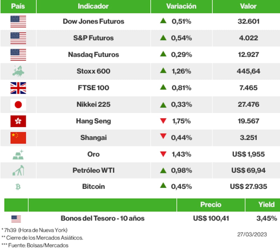Click the Hong Kong flag icon
The height and width of the screenshot is (252, 280).
click(18, 121)
